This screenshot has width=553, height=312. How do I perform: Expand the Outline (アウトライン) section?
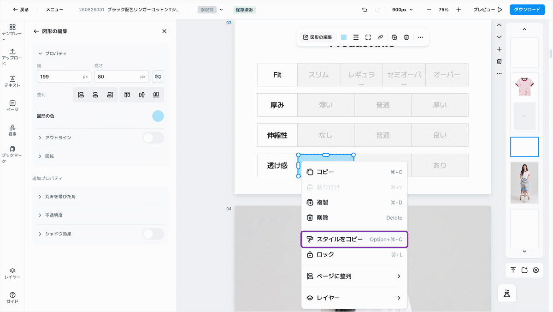pyautogui.click(x=40, y=138)
